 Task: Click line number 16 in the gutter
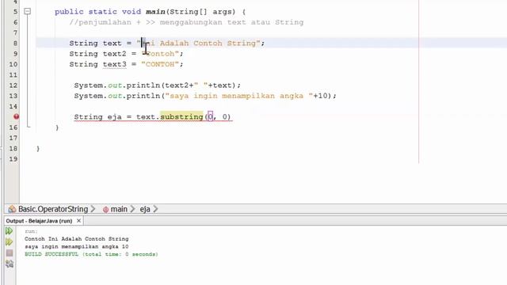point(13,127)
